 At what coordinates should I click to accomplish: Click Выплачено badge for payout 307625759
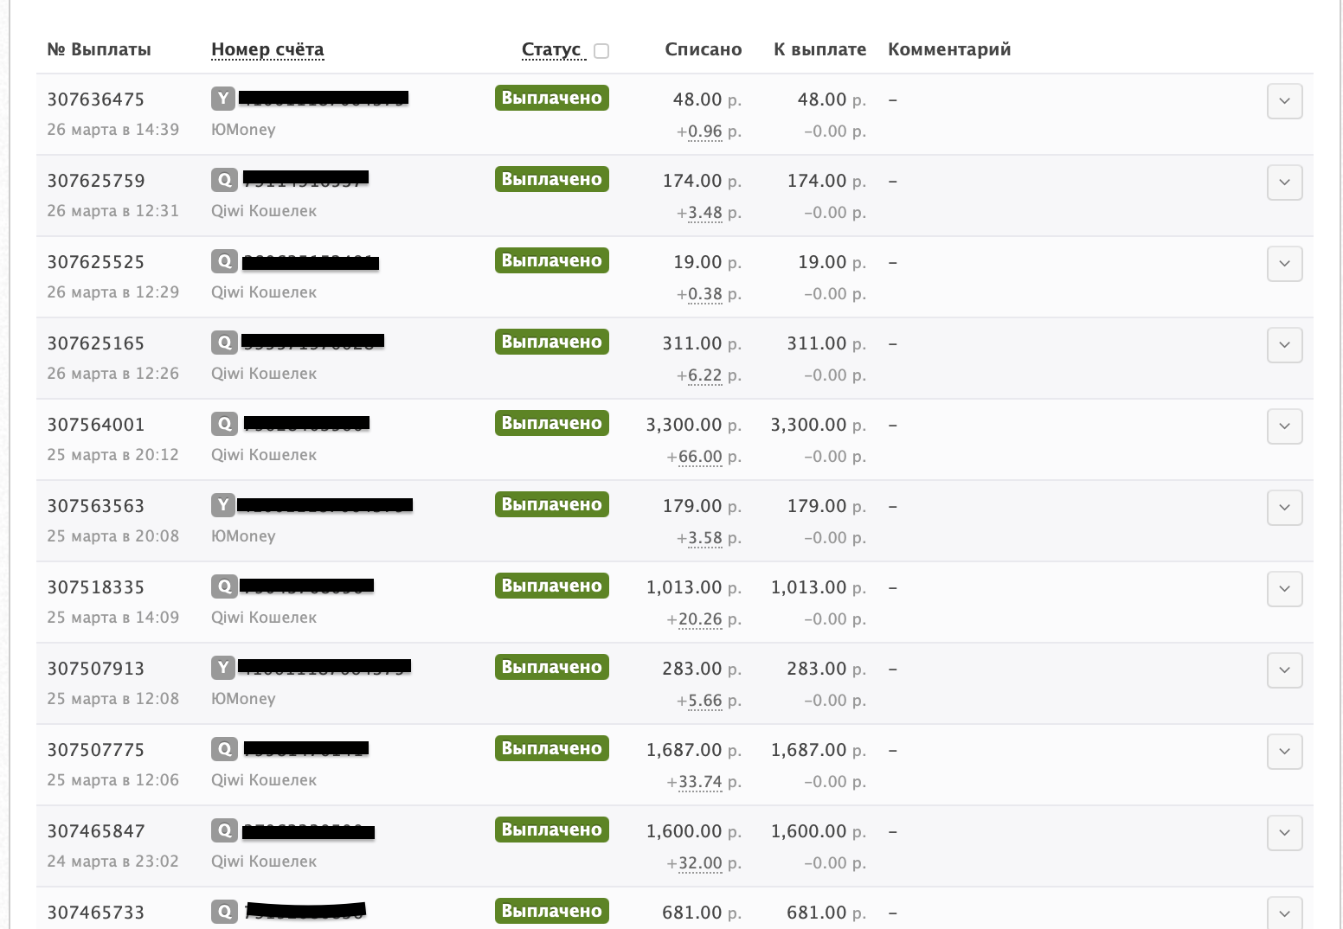point(551,179)
